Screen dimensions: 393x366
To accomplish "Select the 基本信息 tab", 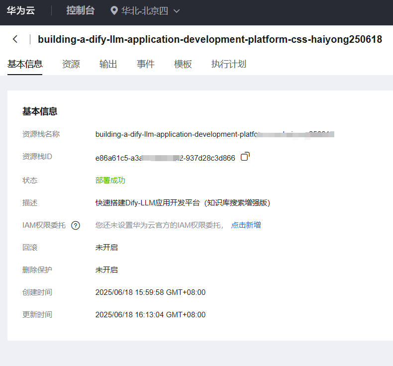I will (x=25, y=64).
